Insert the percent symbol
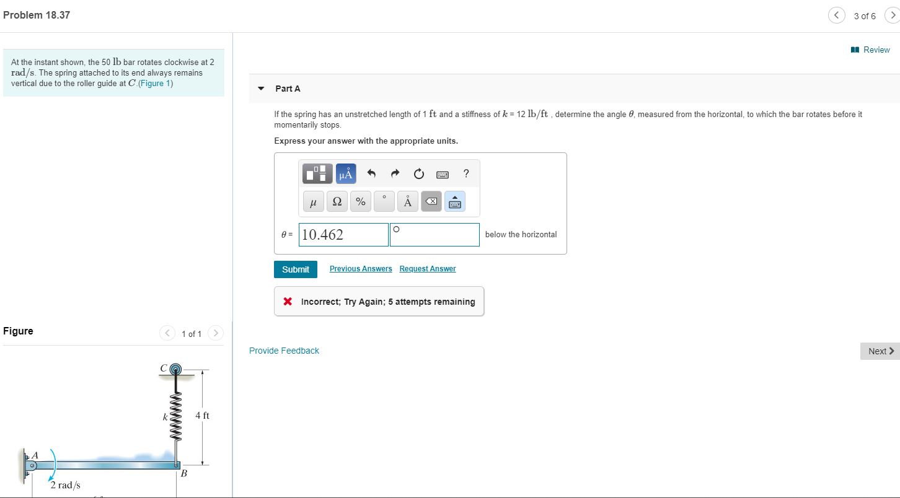 (x=361, y=201)
